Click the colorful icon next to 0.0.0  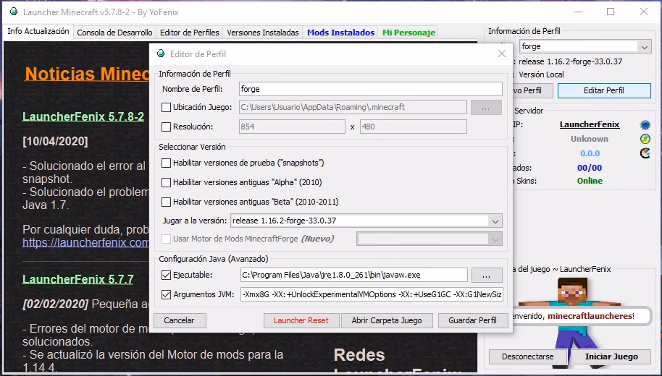(645, 153)
